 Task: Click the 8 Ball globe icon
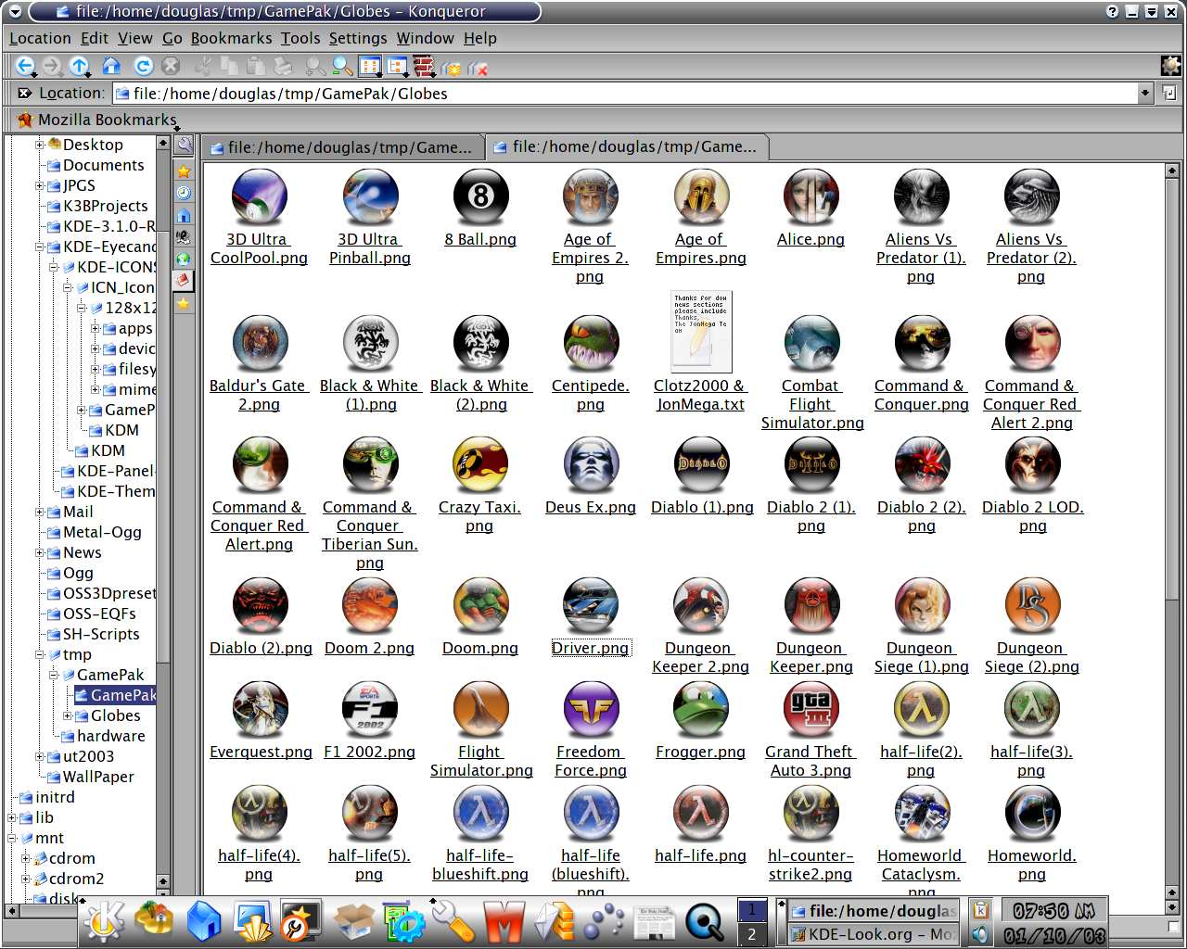pos(480,196)
